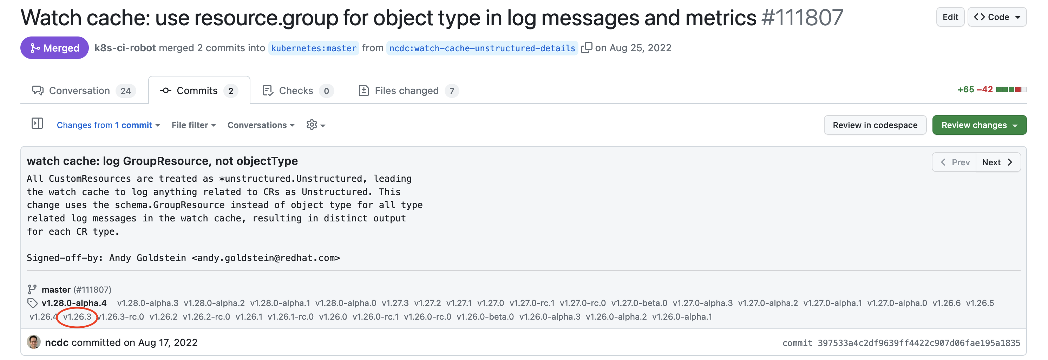Click the branch icon next to master

32,289
